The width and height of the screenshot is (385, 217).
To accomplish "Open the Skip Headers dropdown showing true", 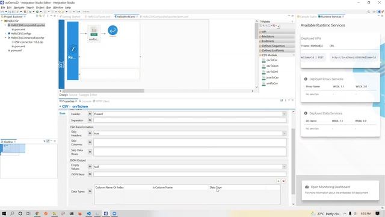I will point(284,133).
